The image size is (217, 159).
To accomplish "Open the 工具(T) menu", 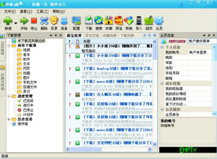I will [42, 12].
